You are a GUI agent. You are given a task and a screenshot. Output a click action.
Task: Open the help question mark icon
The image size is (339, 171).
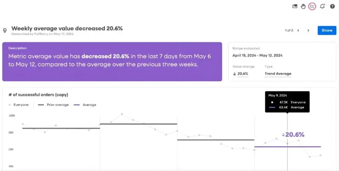pyautogui.click(x=332, y=6)
